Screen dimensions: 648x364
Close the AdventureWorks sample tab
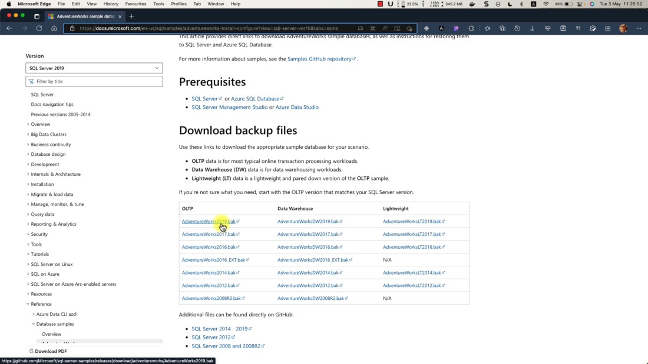pos(120,16)
